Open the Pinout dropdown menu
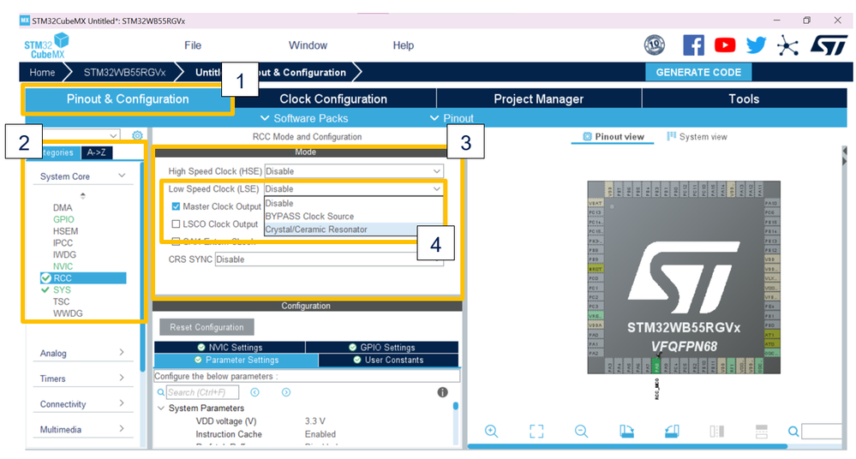The width and height of the screenshot is (856, 459). [452, 118]
